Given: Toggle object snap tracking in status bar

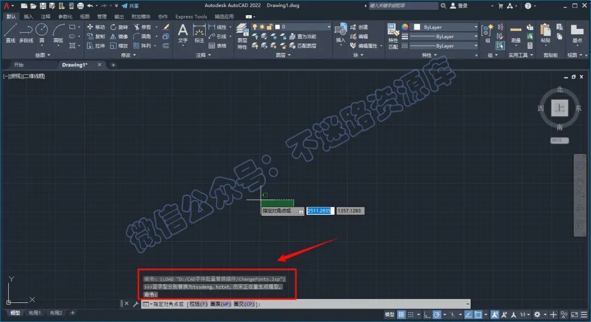Looking at the screenshot, I should click(468, 314).
